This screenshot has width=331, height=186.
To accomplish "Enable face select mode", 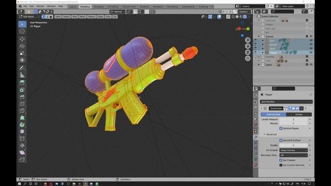I will pos(51,17).
